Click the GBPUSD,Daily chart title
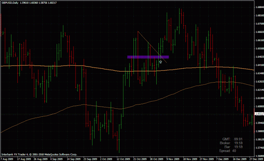This screenshot has height=161, width=264. (x=10, y=3)
